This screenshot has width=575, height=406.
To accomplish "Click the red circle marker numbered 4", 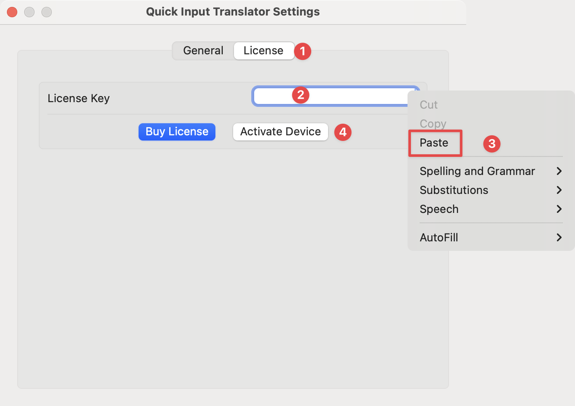I will tap(343, 132).
